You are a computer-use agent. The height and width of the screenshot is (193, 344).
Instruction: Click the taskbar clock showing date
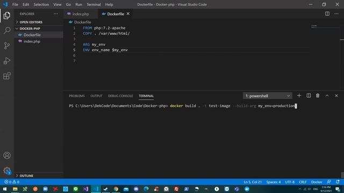(326, 189)
